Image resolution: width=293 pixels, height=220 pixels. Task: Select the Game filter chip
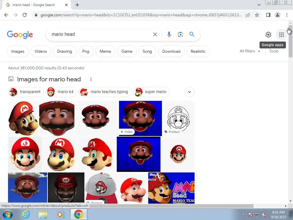[x=127, y=51]
